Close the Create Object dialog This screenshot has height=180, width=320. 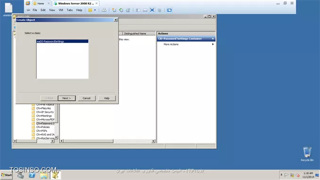[116, 20]
